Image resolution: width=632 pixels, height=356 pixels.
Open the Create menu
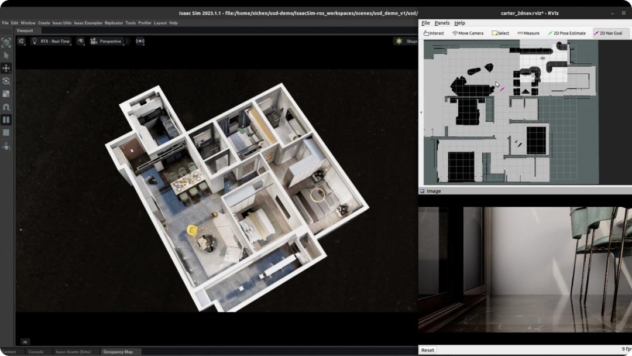[44, 23]
